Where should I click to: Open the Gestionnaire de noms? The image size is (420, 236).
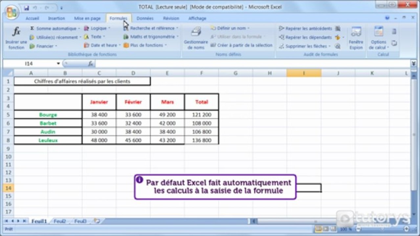(196, 38)
